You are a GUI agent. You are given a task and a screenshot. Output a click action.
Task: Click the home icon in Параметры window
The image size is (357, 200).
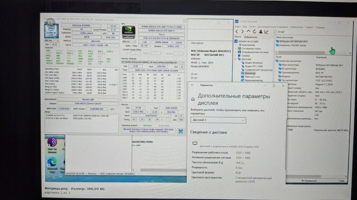193,99
